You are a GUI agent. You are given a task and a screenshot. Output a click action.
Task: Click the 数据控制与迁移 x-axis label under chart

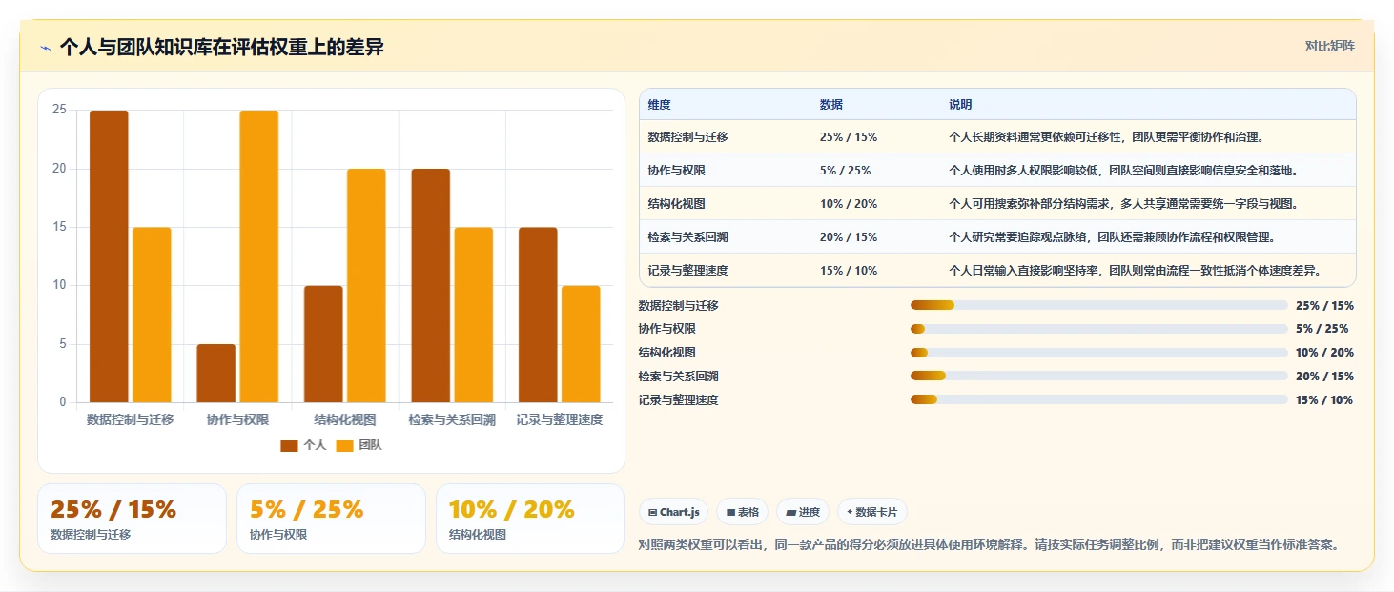130,419
